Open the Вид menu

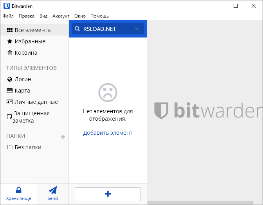(43, 16)
